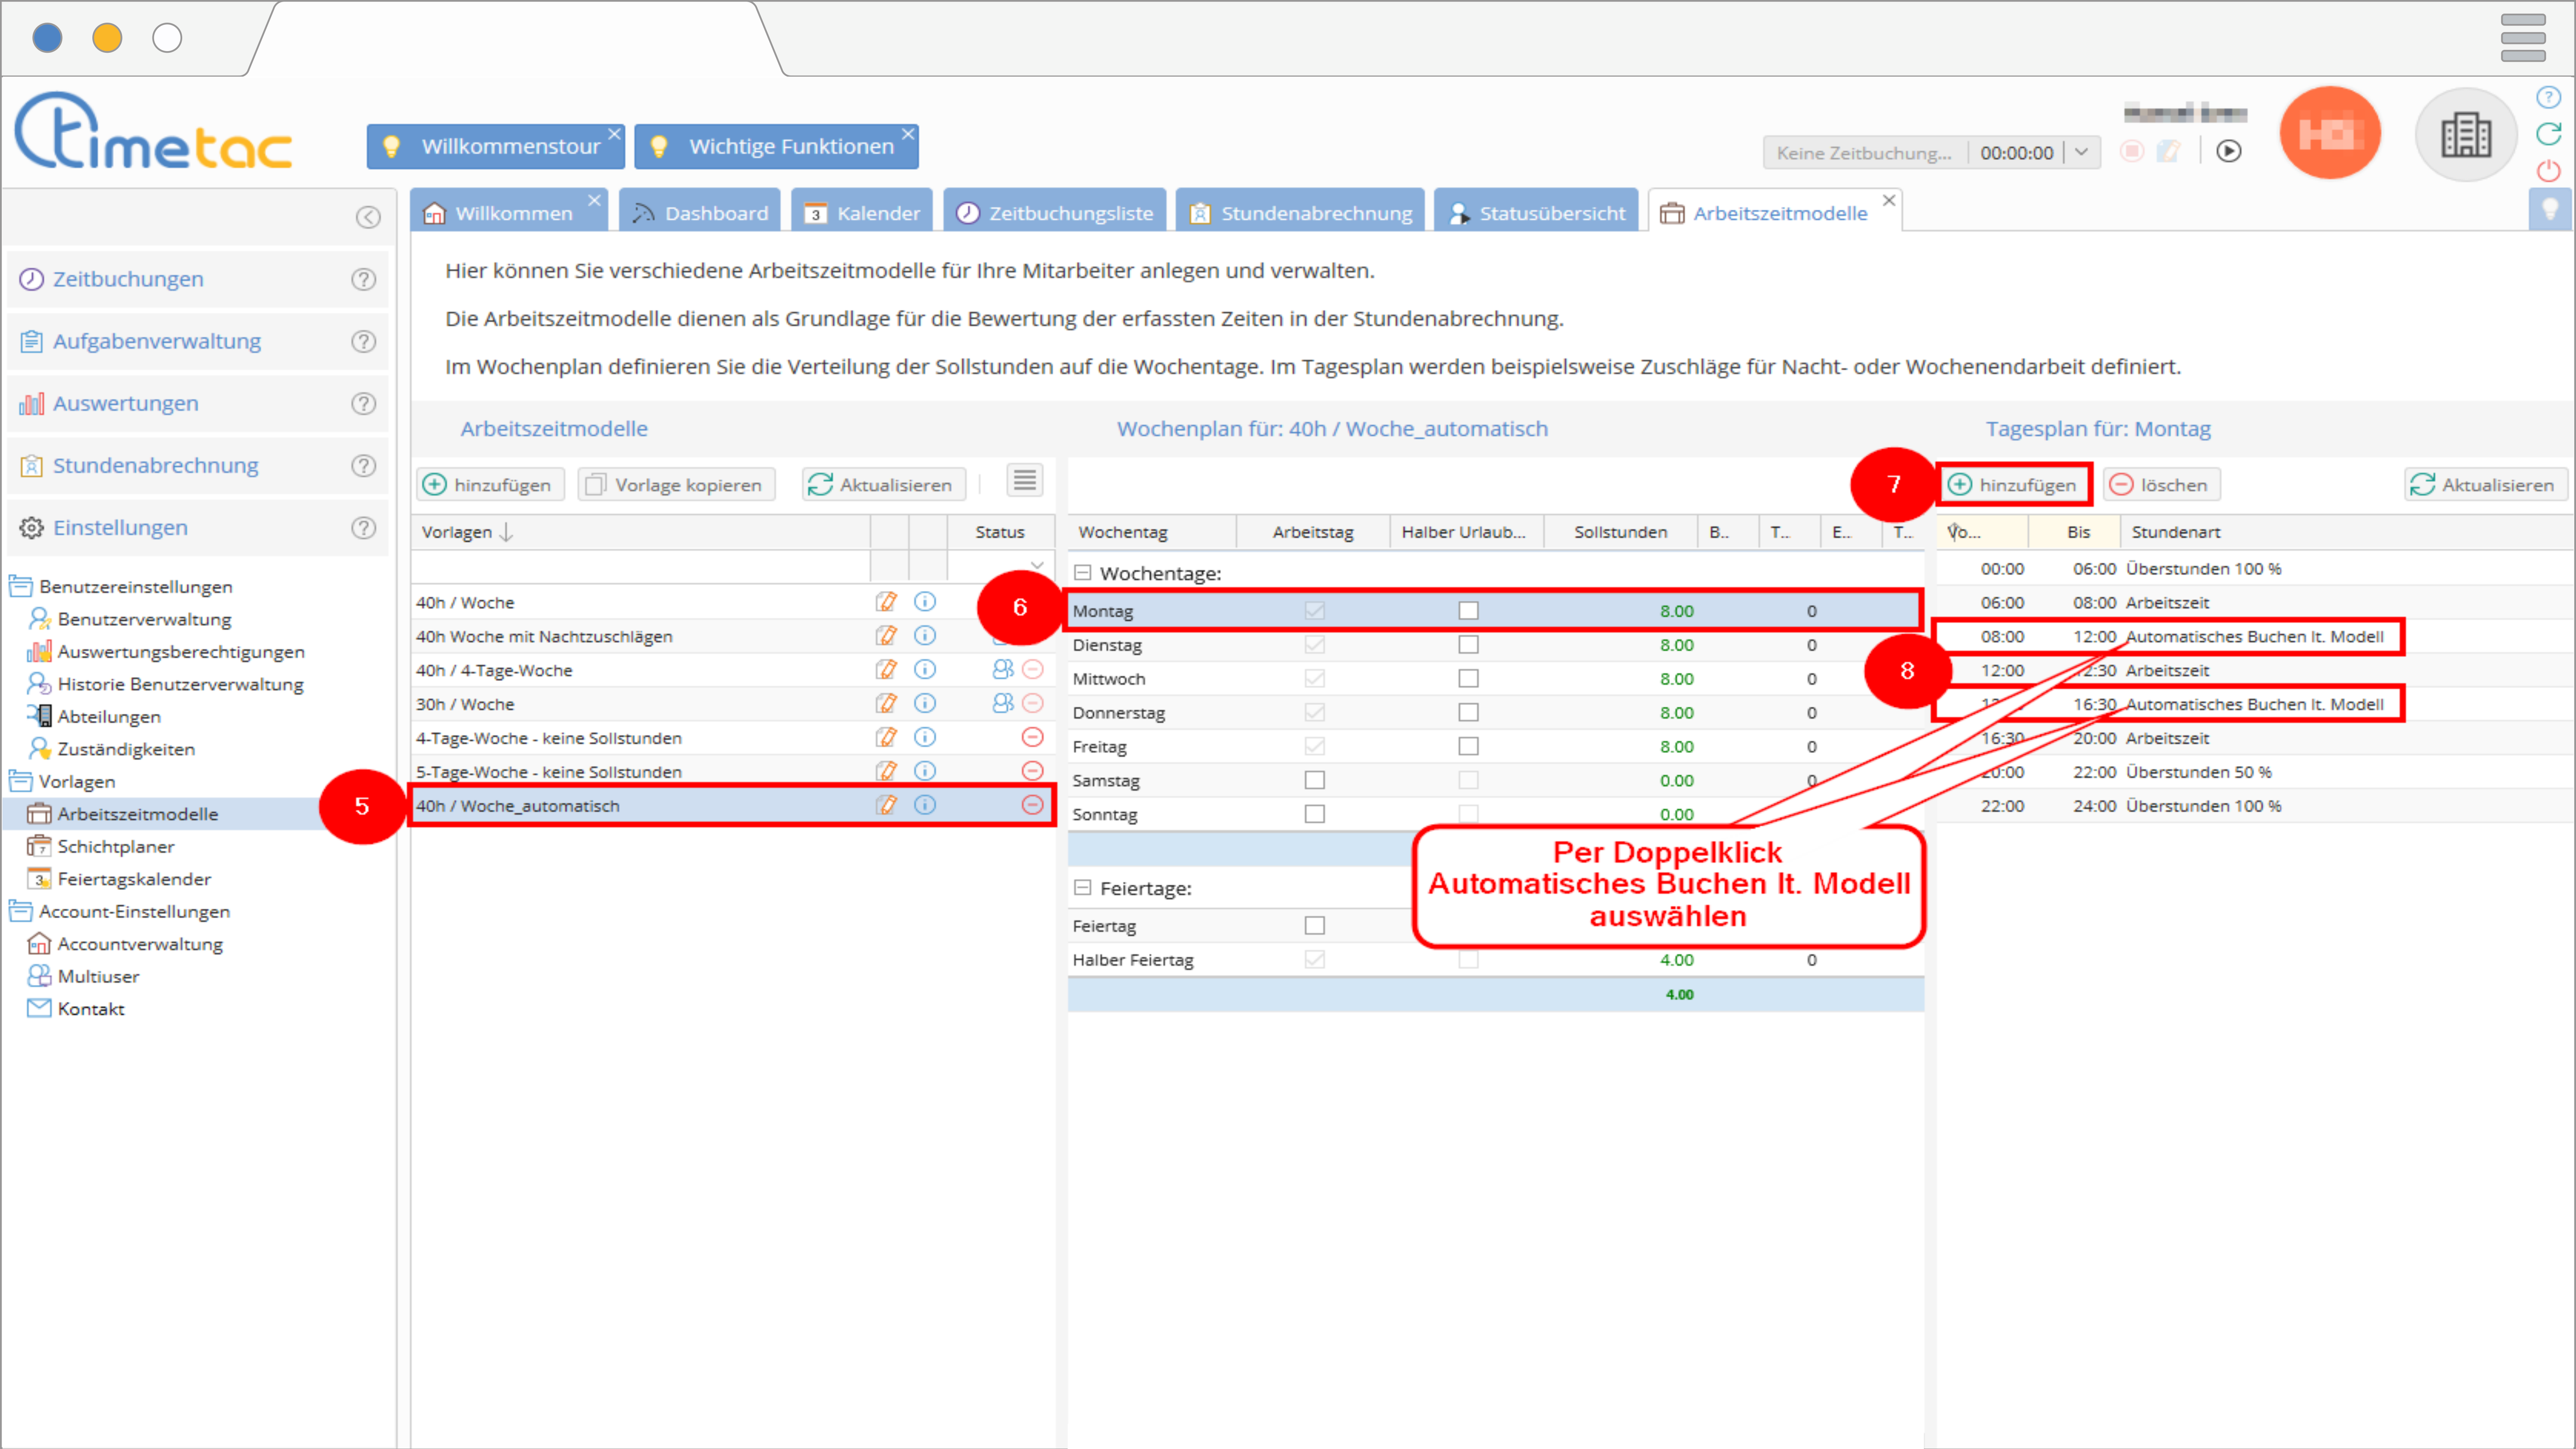Click collapse sidebar arrow icon

(x=368, y=218)
